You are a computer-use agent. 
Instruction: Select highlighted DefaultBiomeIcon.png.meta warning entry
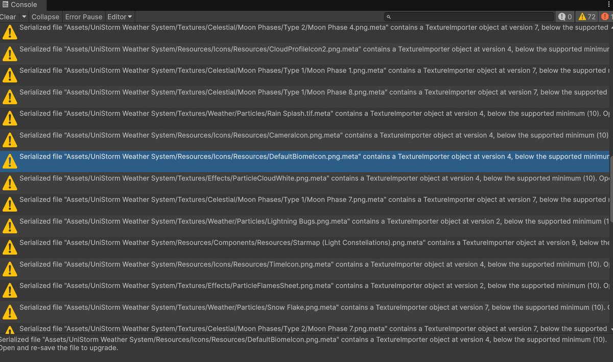305,161
